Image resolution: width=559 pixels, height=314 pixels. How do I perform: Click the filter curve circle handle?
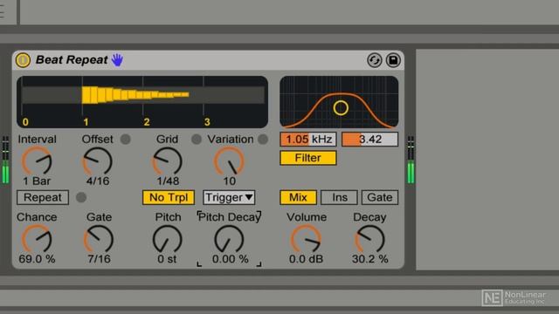[341, 108]
